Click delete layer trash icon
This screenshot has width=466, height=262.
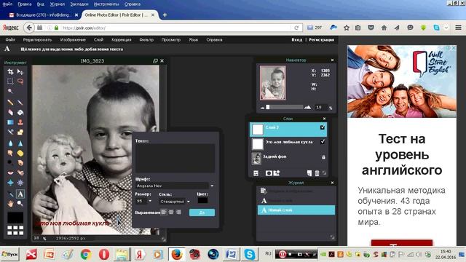(317, 173)
